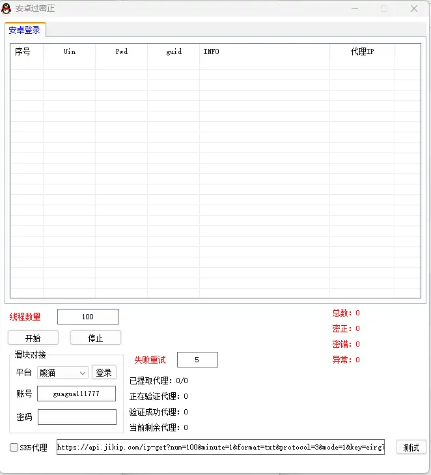Viewport: 431px width, 475px height.
Task: Close the 安卓过密正 window
Action: click(x=414, y=8)
